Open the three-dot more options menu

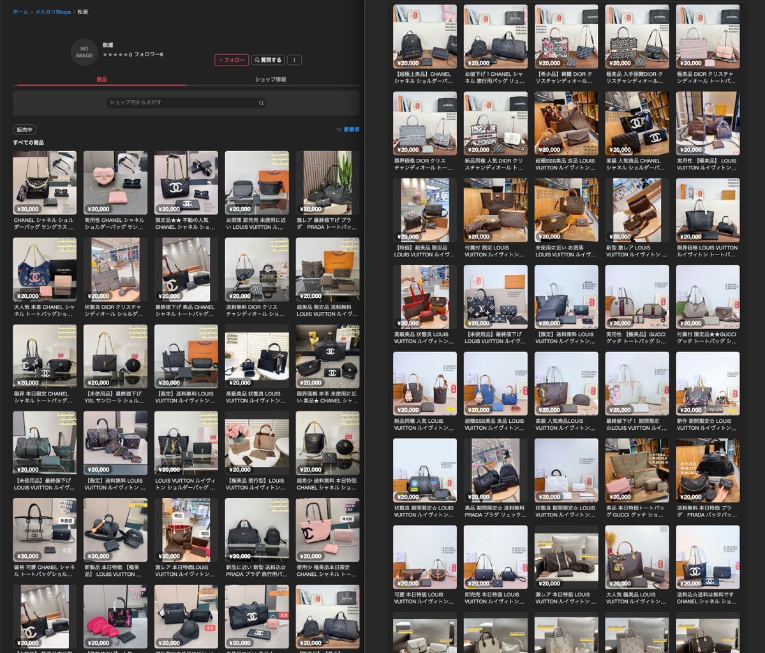[294, 60]
